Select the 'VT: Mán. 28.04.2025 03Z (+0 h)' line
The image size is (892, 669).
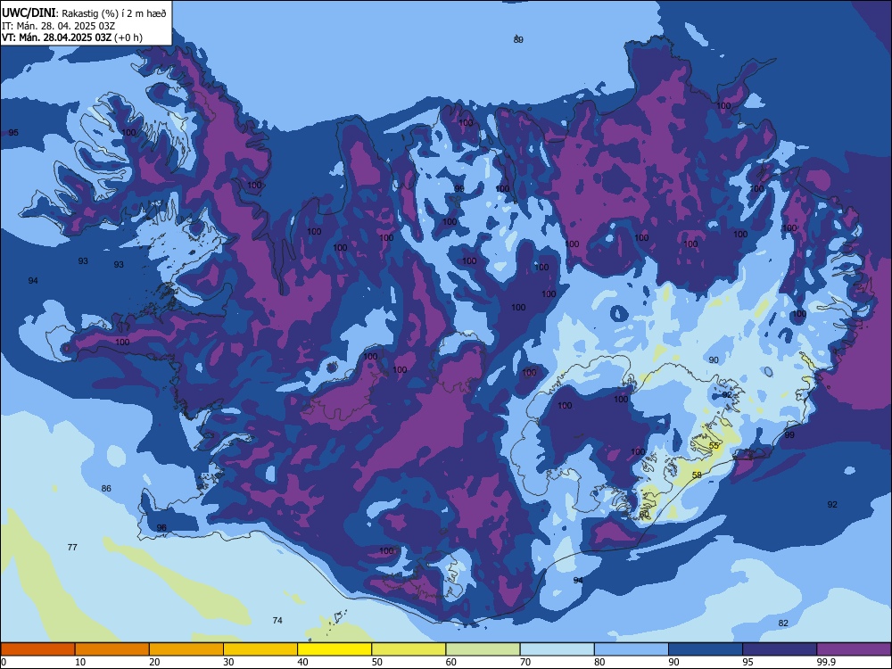(x=72, y=37)
